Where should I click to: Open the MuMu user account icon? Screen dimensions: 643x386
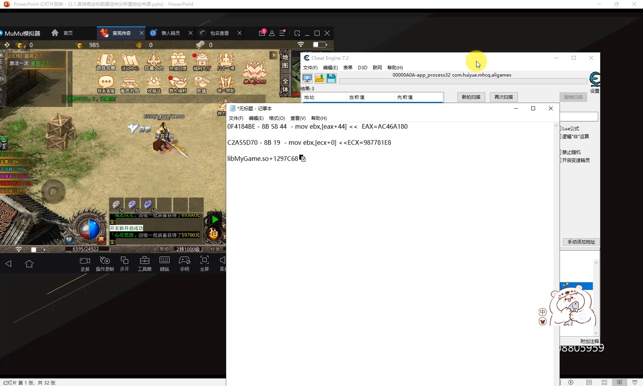[x=272, y=33]
